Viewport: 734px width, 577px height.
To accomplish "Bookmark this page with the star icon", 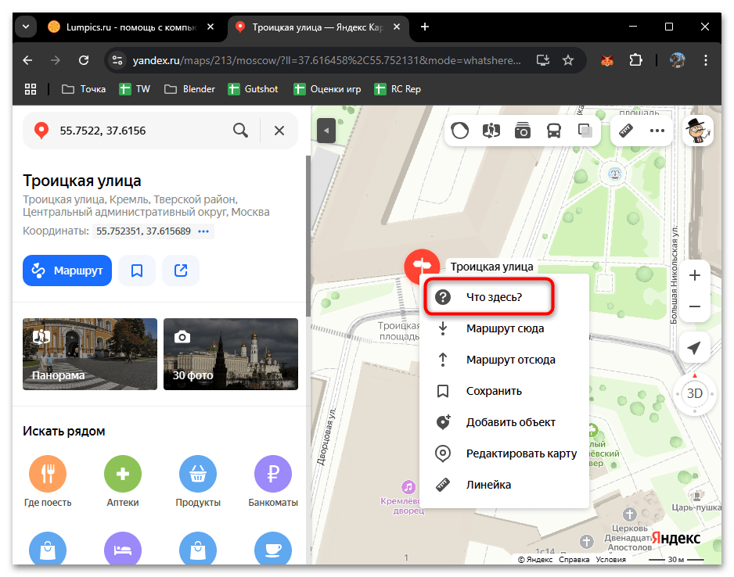I will click(568, 60).
